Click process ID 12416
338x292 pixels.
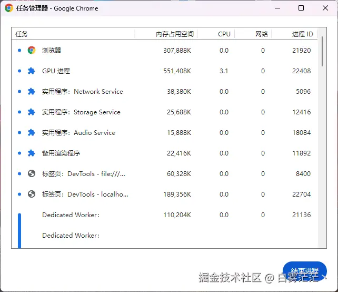pos(301,112)
